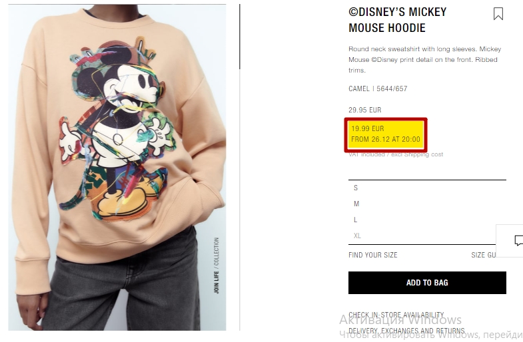The height and width of the screenshot is (342, 523).
Task: Select size L
Action: [427, 220]
